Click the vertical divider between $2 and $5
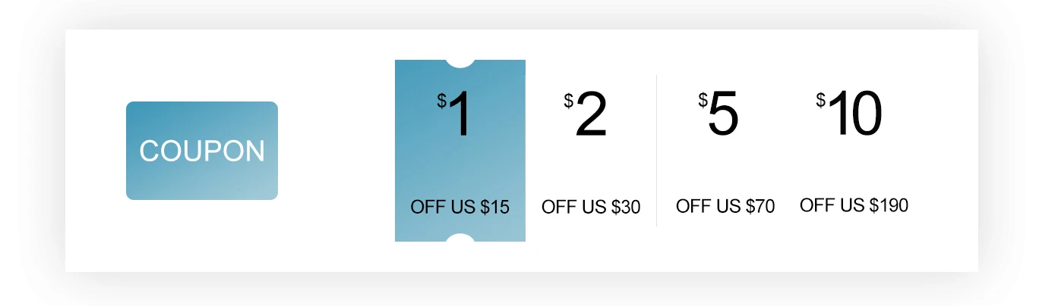The height and width of the screenshot is (306, 1039). pyautogui.click(x=656, y=151)
